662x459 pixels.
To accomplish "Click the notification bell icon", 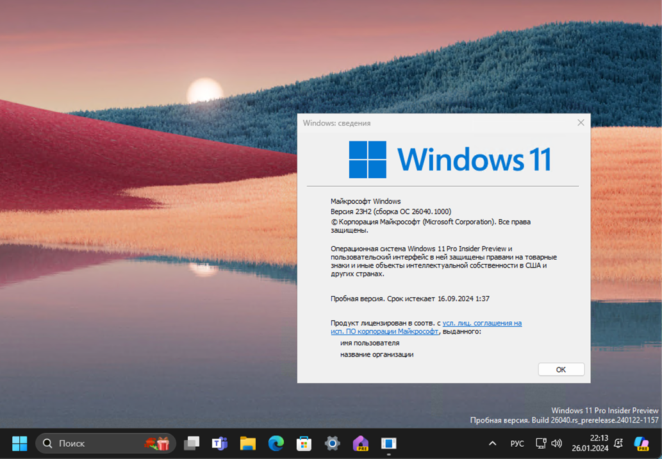I will (x=617, y=443).
